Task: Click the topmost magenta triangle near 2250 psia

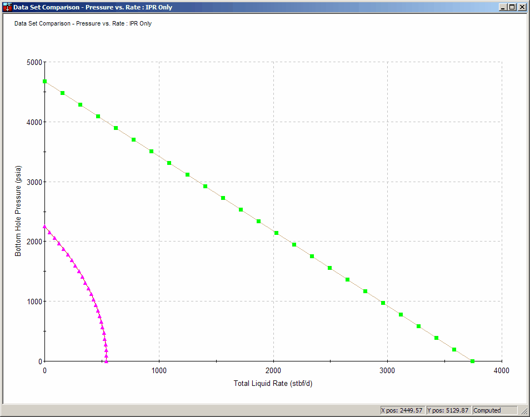Action: [x=46, y=227]
